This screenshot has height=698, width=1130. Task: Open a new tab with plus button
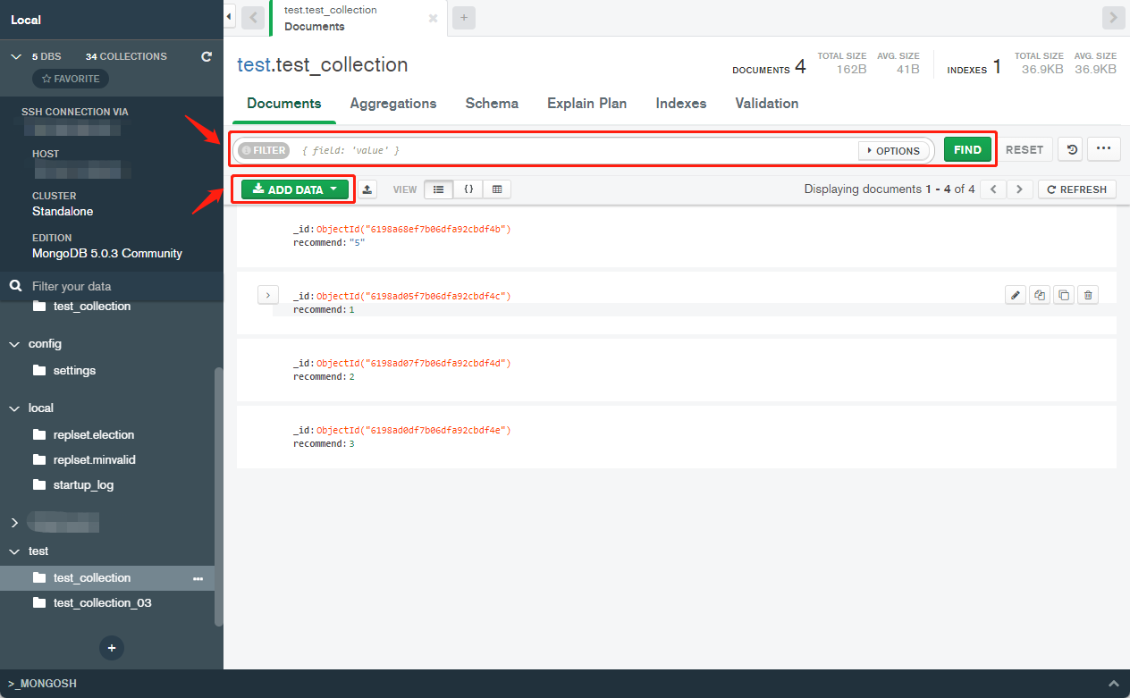tap(463, 18)
